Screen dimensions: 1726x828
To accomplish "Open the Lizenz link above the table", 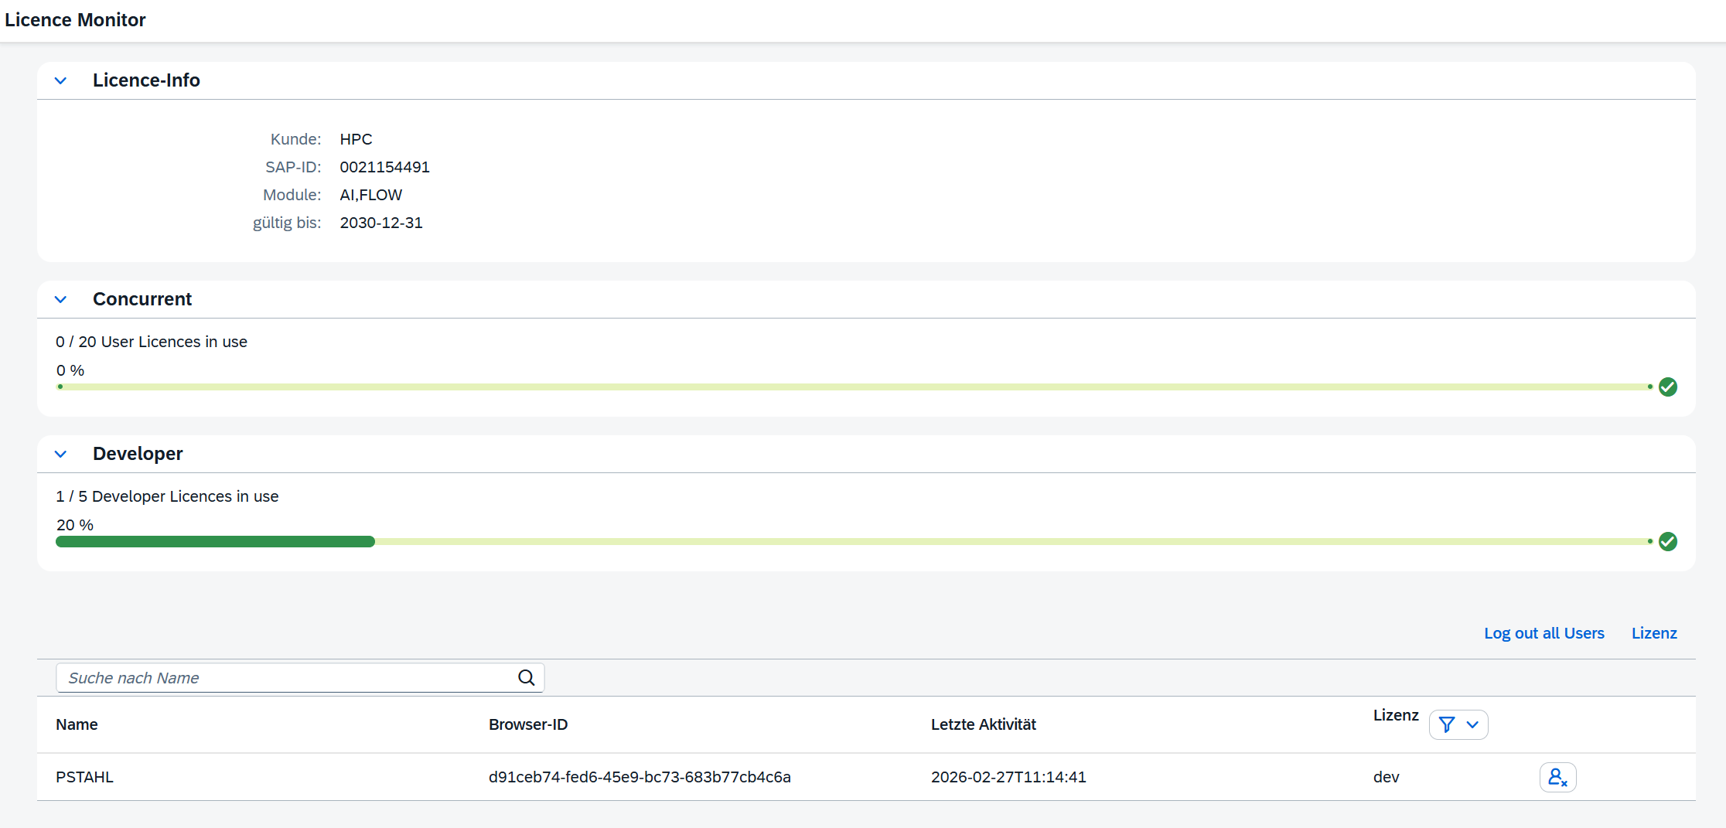I will pos(1654,633).
